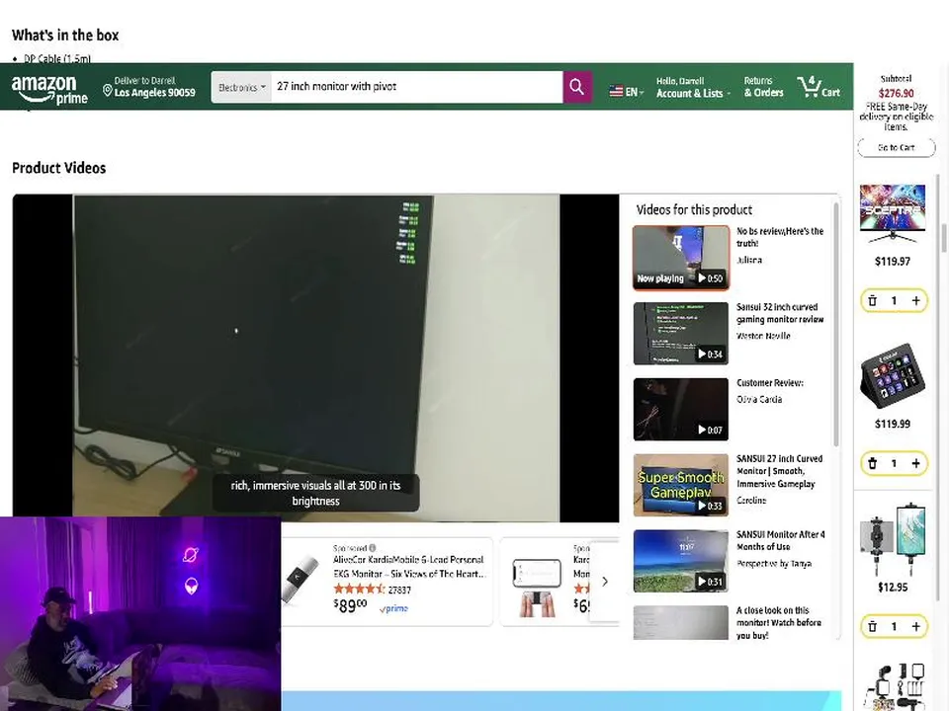Click the $89.00 AliveCor price
Image resolution: width=949 pixels, height=711 pixels.
(350, 605)
